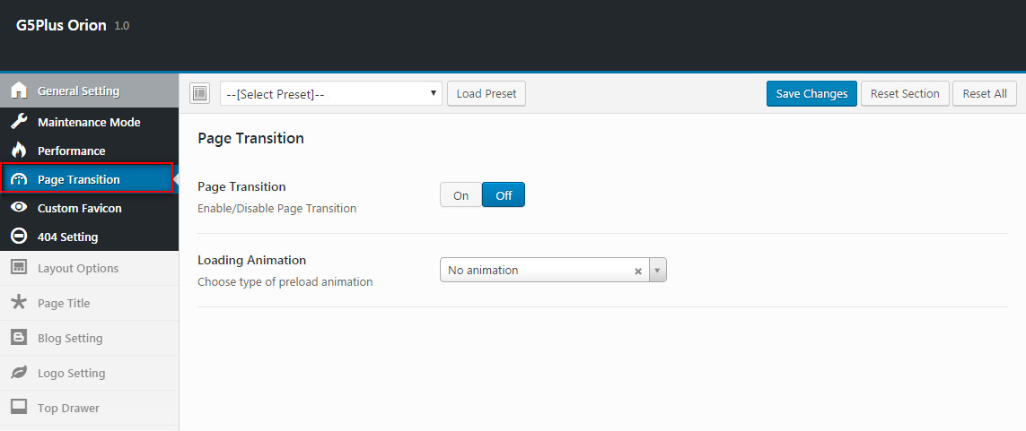
Task: Click the Reset Section button
Action: tap(905, 93)
